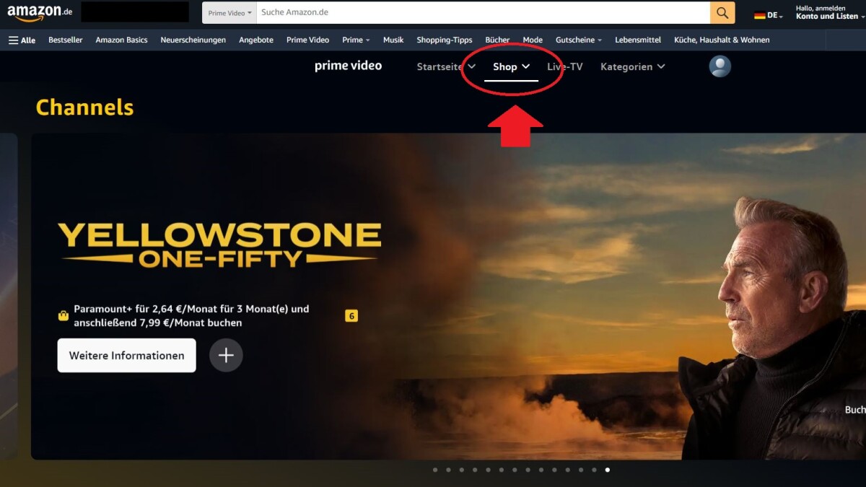Select the first carousel pagination dot
The height and width of the screenshot is (487, 866).
[x=434, y=470]
